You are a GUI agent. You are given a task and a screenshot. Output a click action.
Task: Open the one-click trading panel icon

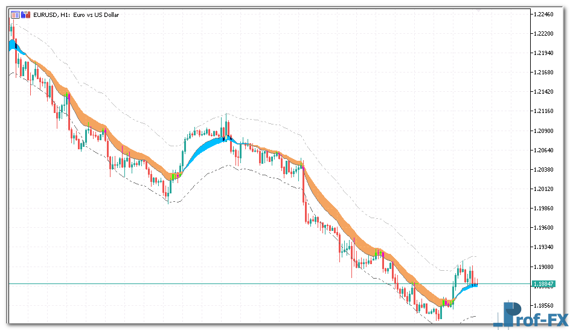15,15
